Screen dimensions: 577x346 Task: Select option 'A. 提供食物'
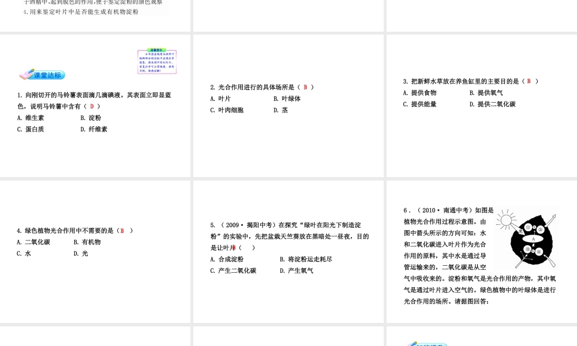[x=419, y=93]
